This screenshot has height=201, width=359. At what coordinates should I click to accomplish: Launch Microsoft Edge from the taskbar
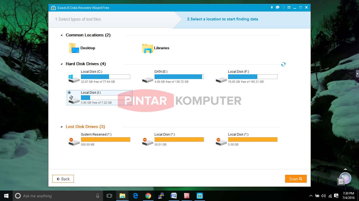coord(135,196)
